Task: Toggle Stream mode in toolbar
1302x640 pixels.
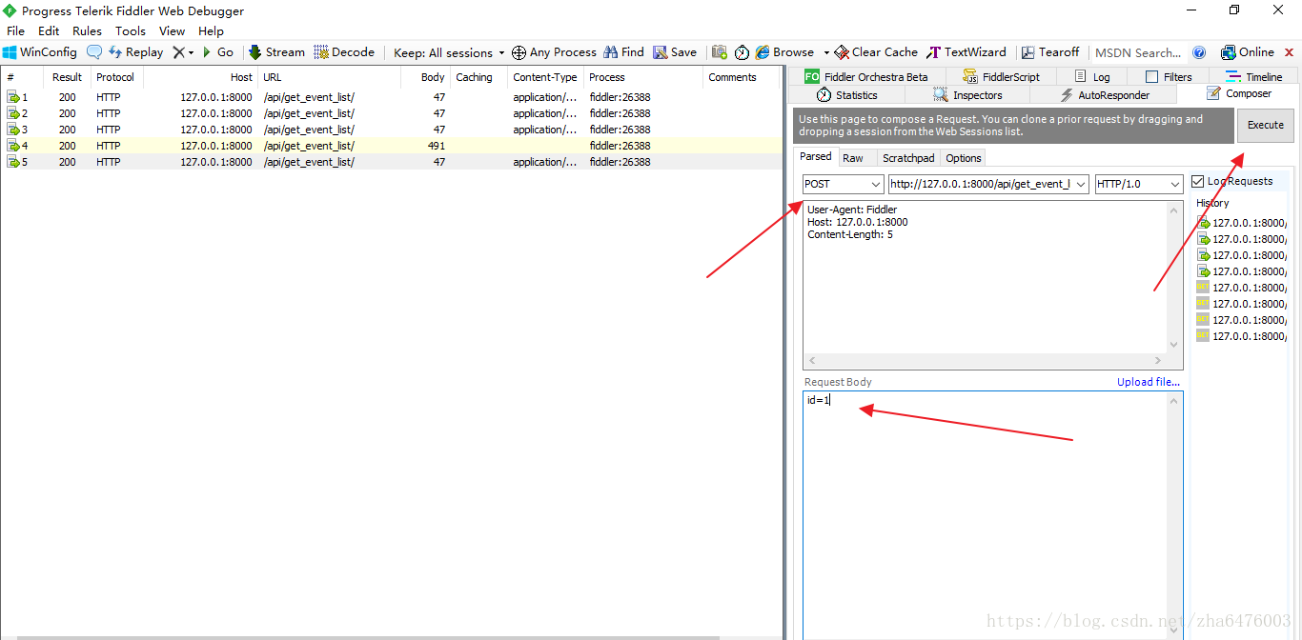Action: click(x=276, y=52)
